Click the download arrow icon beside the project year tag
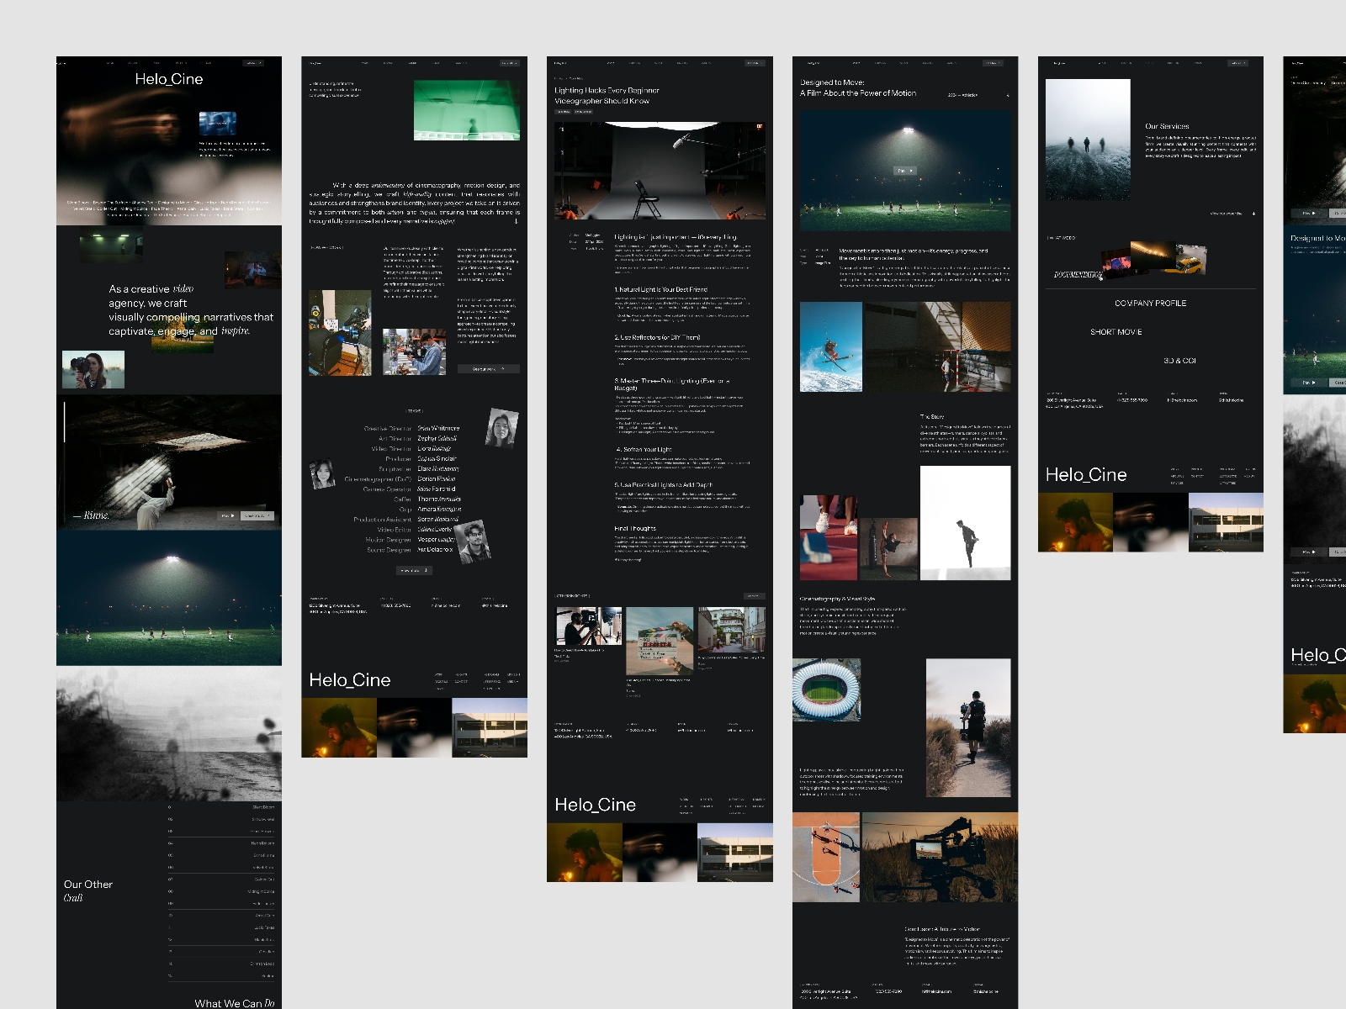 (1008, 95)
